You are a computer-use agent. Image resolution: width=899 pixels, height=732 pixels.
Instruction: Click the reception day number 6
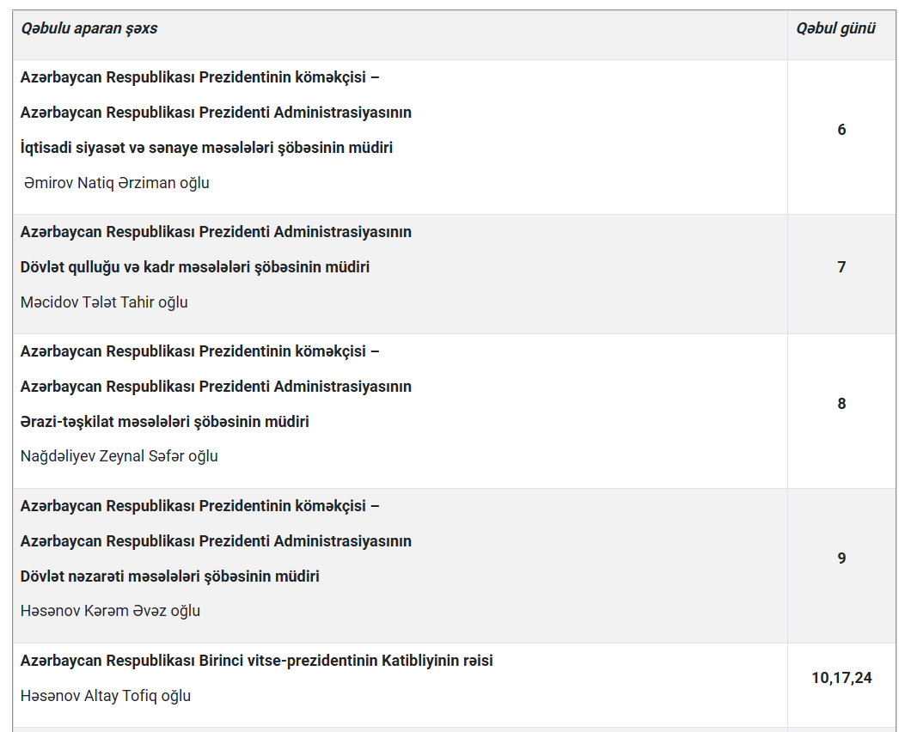[841, 130]
